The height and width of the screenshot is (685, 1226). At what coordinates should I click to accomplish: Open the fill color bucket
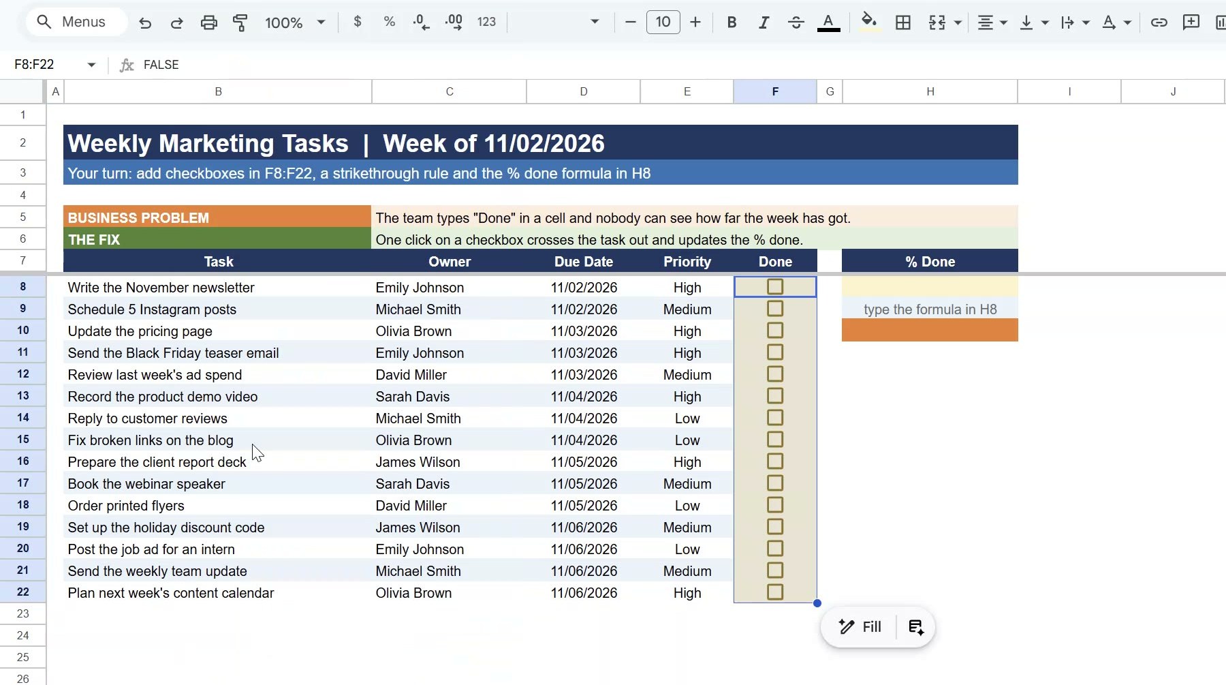[869, 21]
